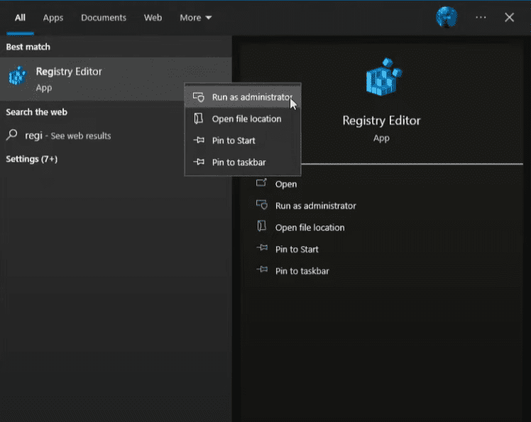Choose Run as administrator in context menu

point(243,97)
